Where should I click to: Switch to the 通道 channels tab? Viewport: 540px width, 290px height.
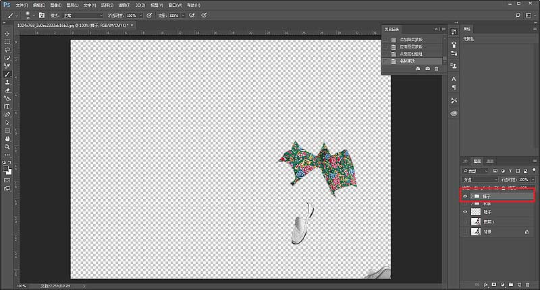(x=490, y=161)
